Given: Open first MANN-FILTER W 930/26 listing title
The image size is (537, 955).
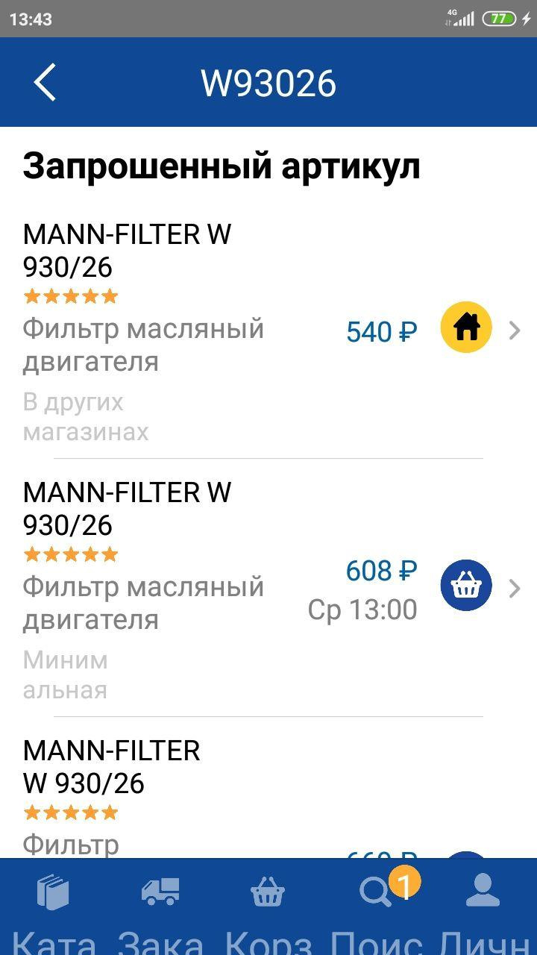Looking at the screenshot, I should tap(127, 251).
